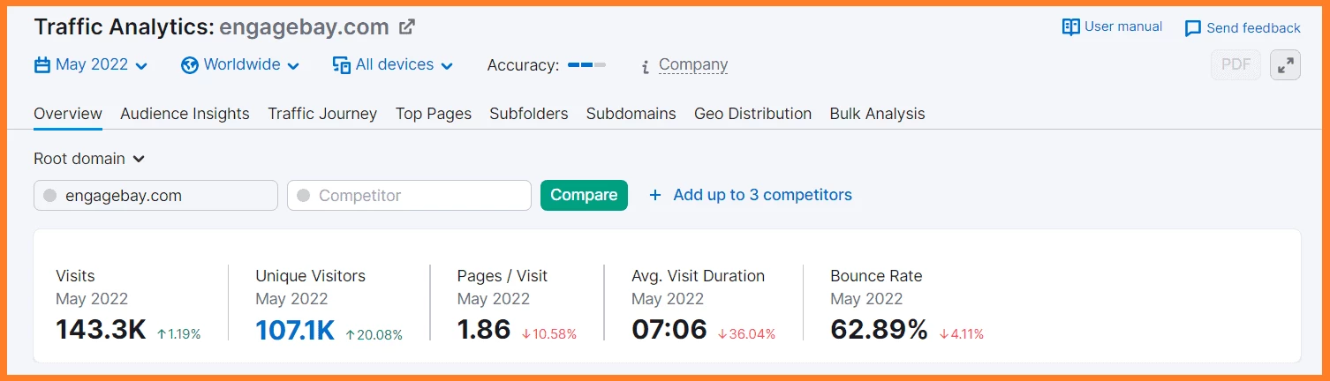Expand the Root domain selector
Screen dimensions: 1330x381
pyautogui.click(x=89, y=159)
